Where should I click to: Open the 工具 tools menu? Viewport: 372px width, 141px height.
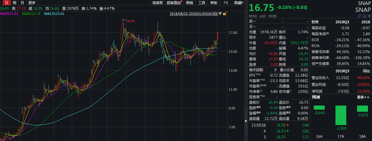tap(202, 3)
